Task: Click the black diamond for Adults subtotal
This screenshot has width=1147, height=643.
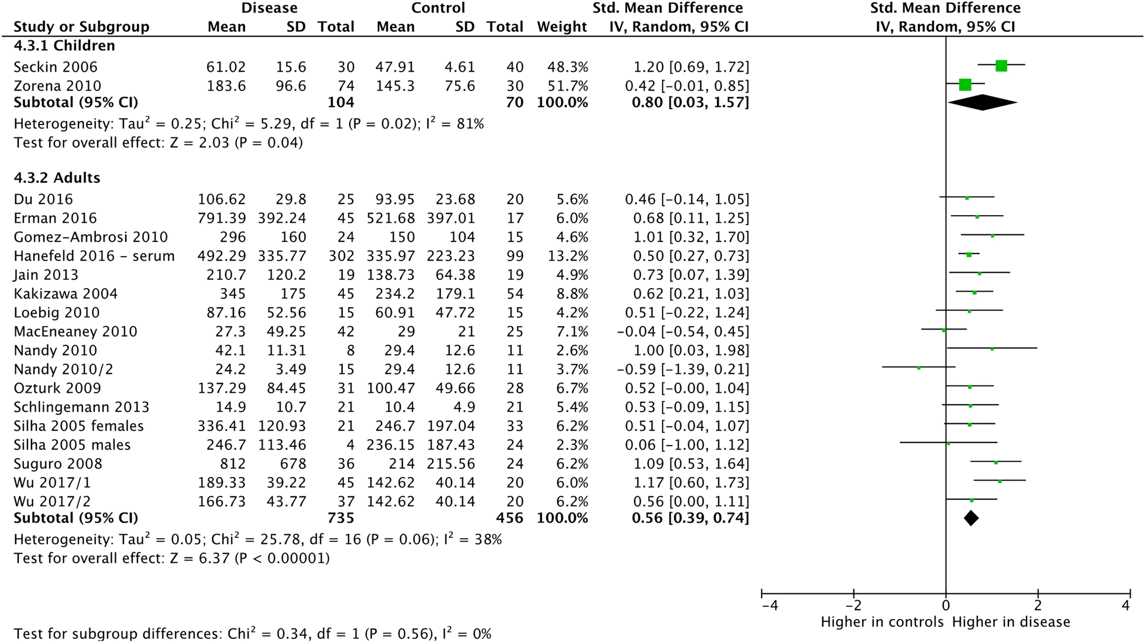Action: tap(971, 518)
